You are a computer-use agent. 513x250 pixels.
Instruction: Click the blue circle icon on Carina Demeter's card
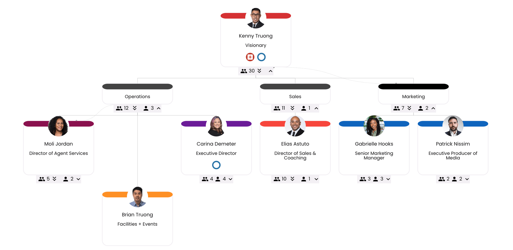(x=216, y=165)
